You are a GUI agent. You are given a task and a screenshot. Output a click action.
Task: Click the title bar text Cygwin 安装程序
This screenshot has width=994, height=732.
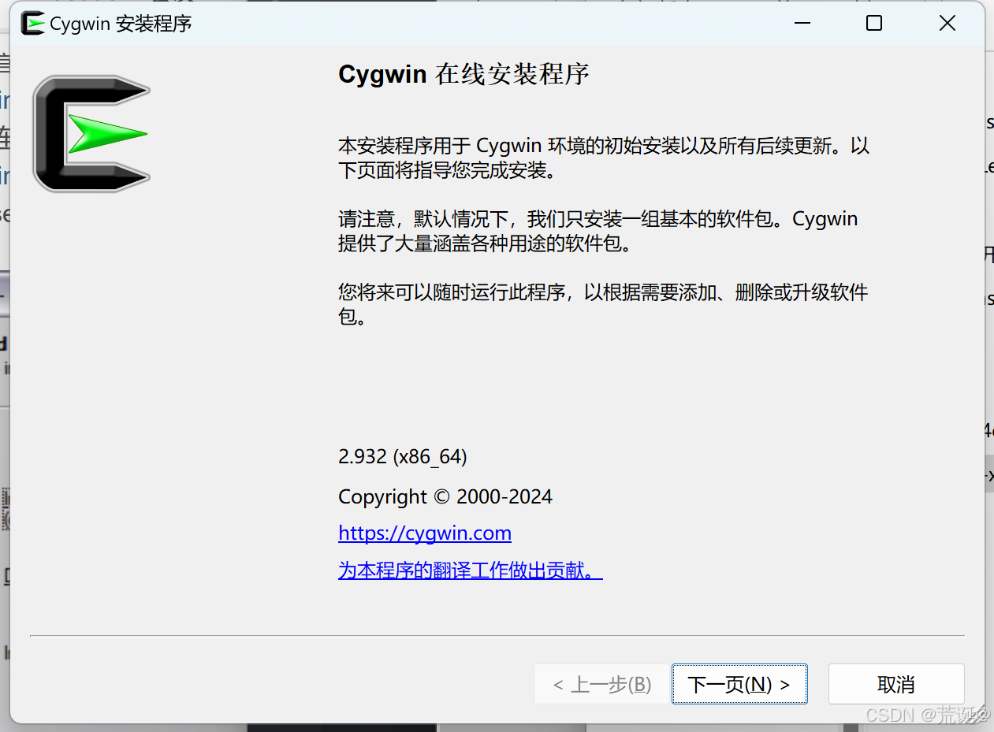click(105, 24)
